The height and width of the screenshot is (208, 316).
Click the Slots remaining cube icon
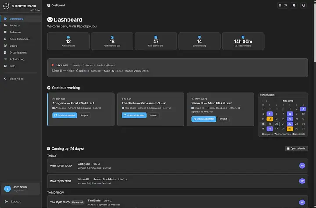click(x=199, y=37)
